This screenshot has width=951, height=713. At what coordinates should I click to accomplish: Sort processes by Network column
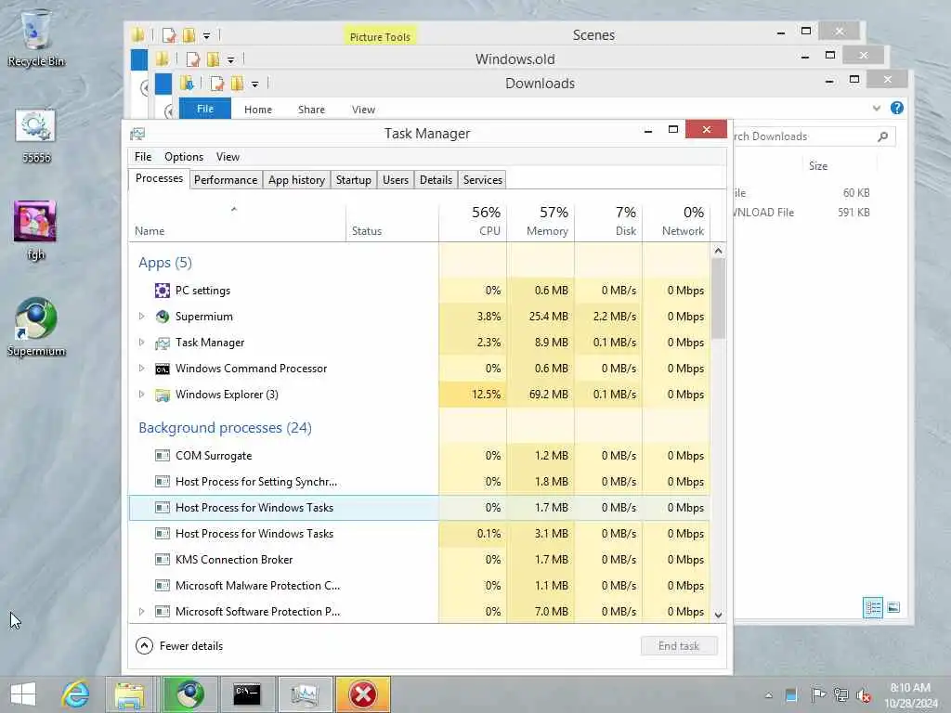(676, 221)
